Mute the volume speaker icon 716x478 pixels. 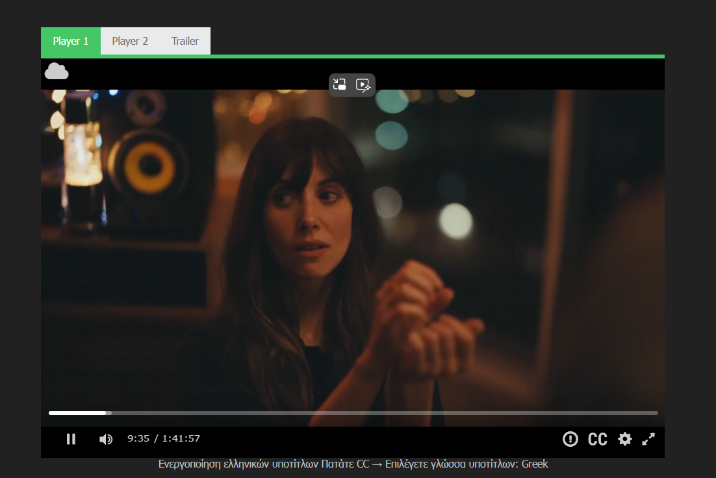coord(105,439)
